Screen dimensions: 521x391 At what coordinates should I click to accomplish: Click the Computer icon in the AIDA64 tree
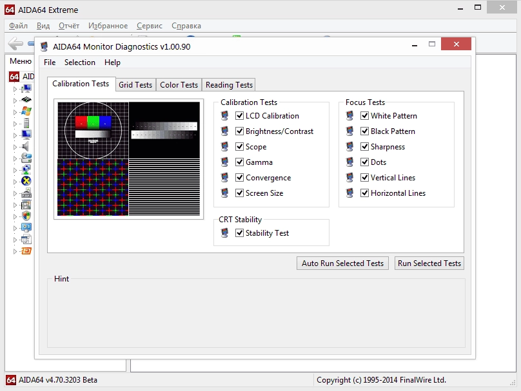[x=26, y=89]
